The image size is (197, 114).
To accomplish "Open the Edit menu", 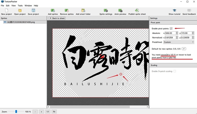I will 8,6.
